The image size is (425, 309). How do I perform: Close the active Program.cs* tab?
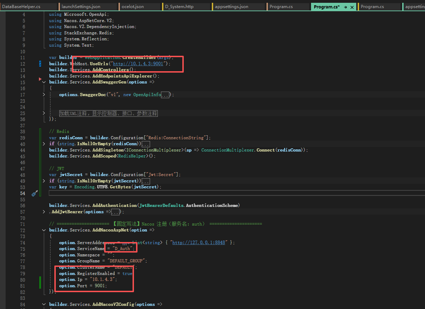[352, 7]
